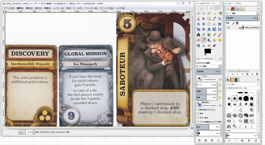This screenshot has width=265, height=145.
Task: Delete the layer with trash icon
Action: click(x=257, y=74)
